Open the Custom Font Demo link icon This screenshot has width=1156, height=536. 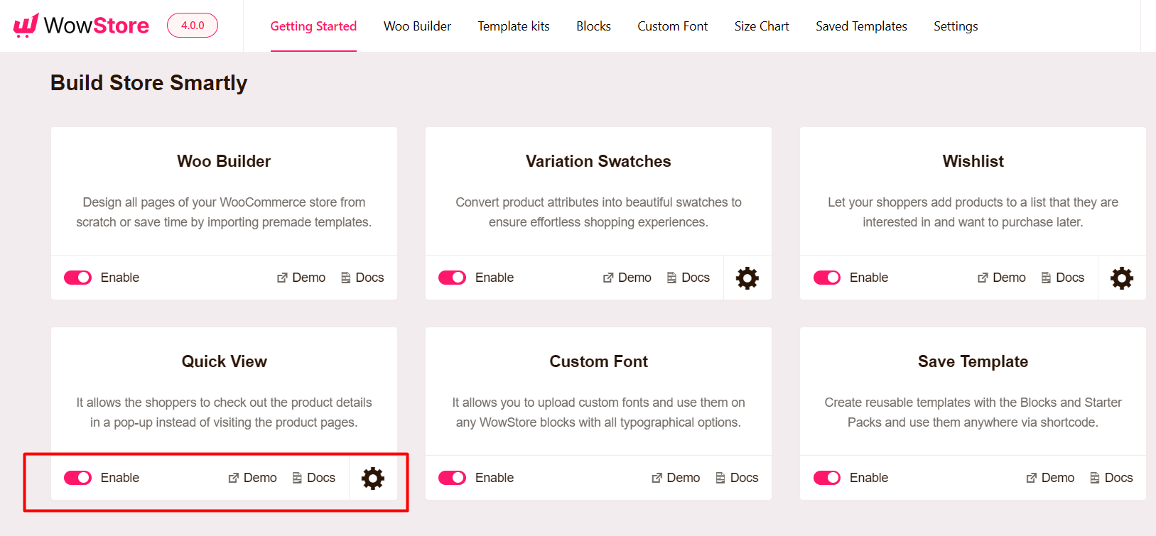click(657, 478)
